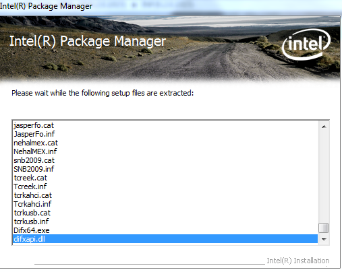342x272 pixels.
Task: Click the Intel logo in banner
Action: tap(306, 44)
